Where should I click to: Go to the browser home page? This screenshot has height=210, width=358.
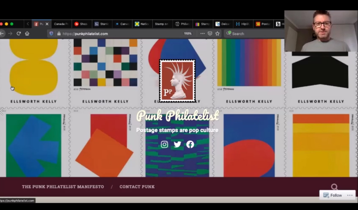[27, 33]
